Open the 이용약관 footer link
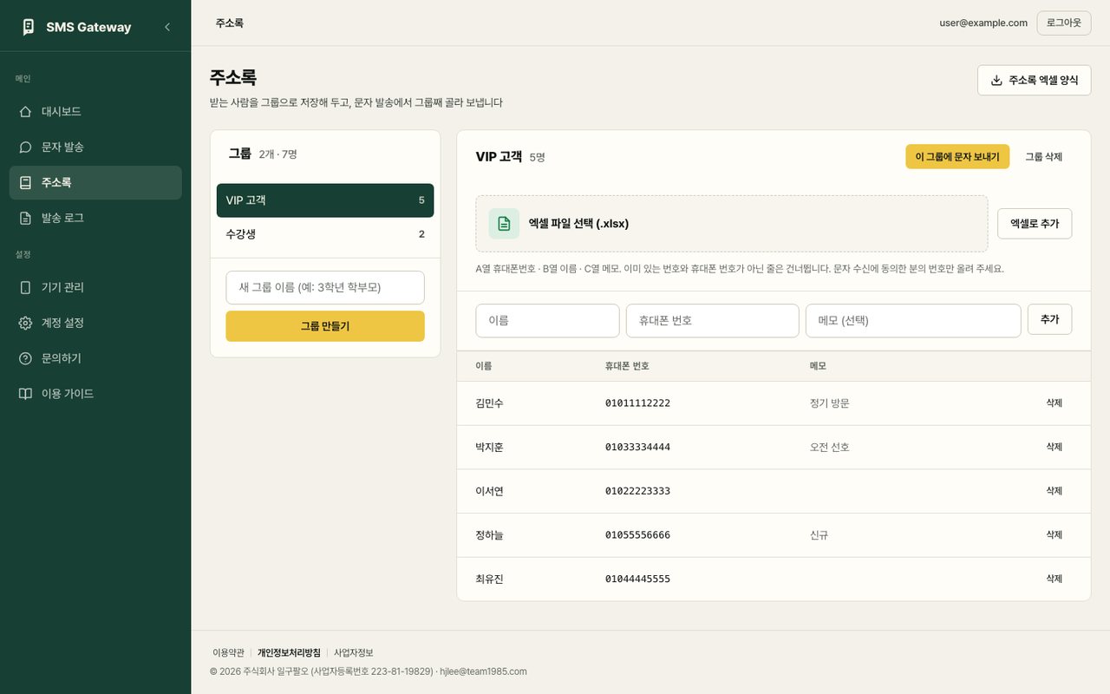1110x694 pixels. click(x=228, y=652)
